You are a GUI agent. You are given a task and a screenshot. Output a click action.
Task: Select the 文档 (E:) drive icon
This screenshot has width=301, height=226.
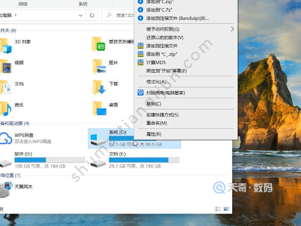click(98, 164)
